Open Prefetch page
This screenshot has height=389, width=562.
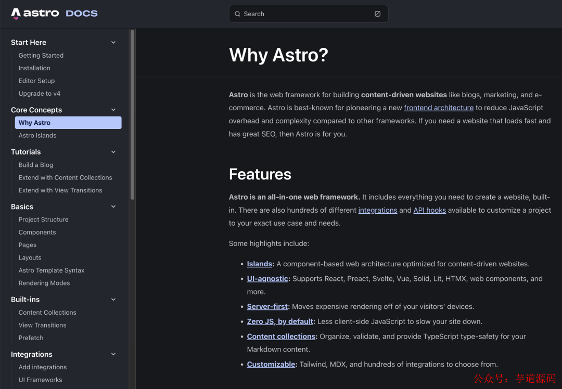pyautogui.click(x=31, y=338)
